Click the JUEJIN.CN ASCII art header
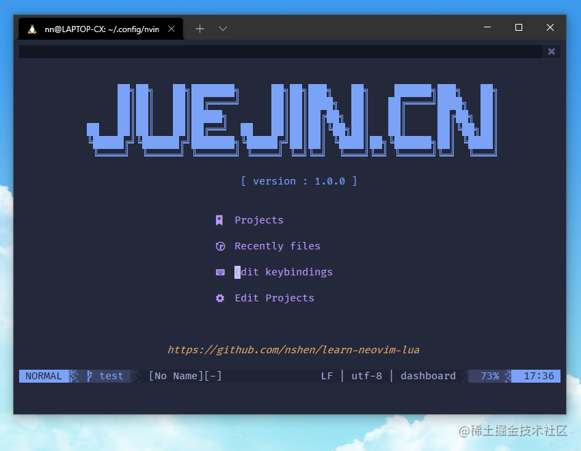Screen dimensions: 581x451 tap(292, 120)
